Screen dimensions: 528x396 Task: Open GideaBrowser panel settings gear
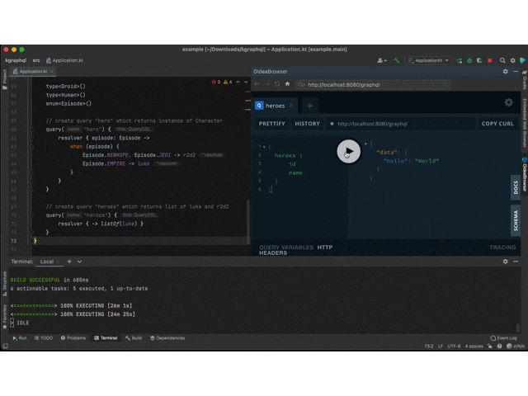coord(506,72)
